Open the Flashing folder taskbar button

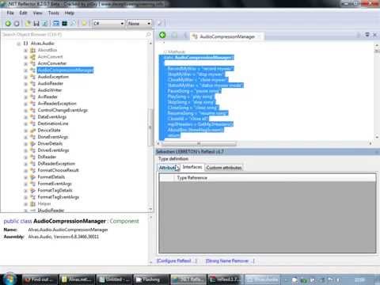151,279
